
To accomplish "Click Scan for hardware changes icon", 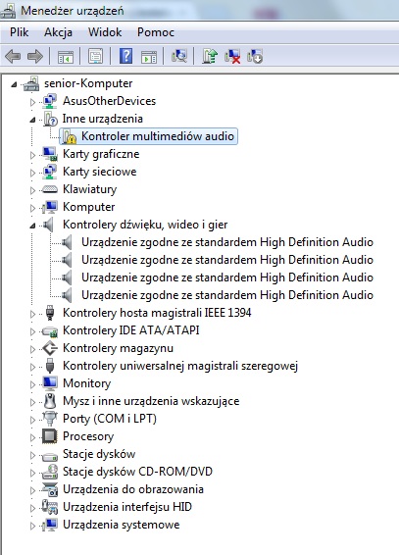I will (179, 56).
